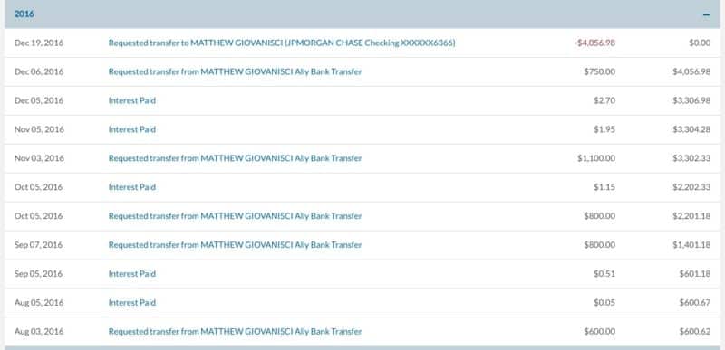Click the $2.70 interest amount
Image resolution: width=725 pixels, height=350 pixels.
pyautogui.click(x=604, y=100)
